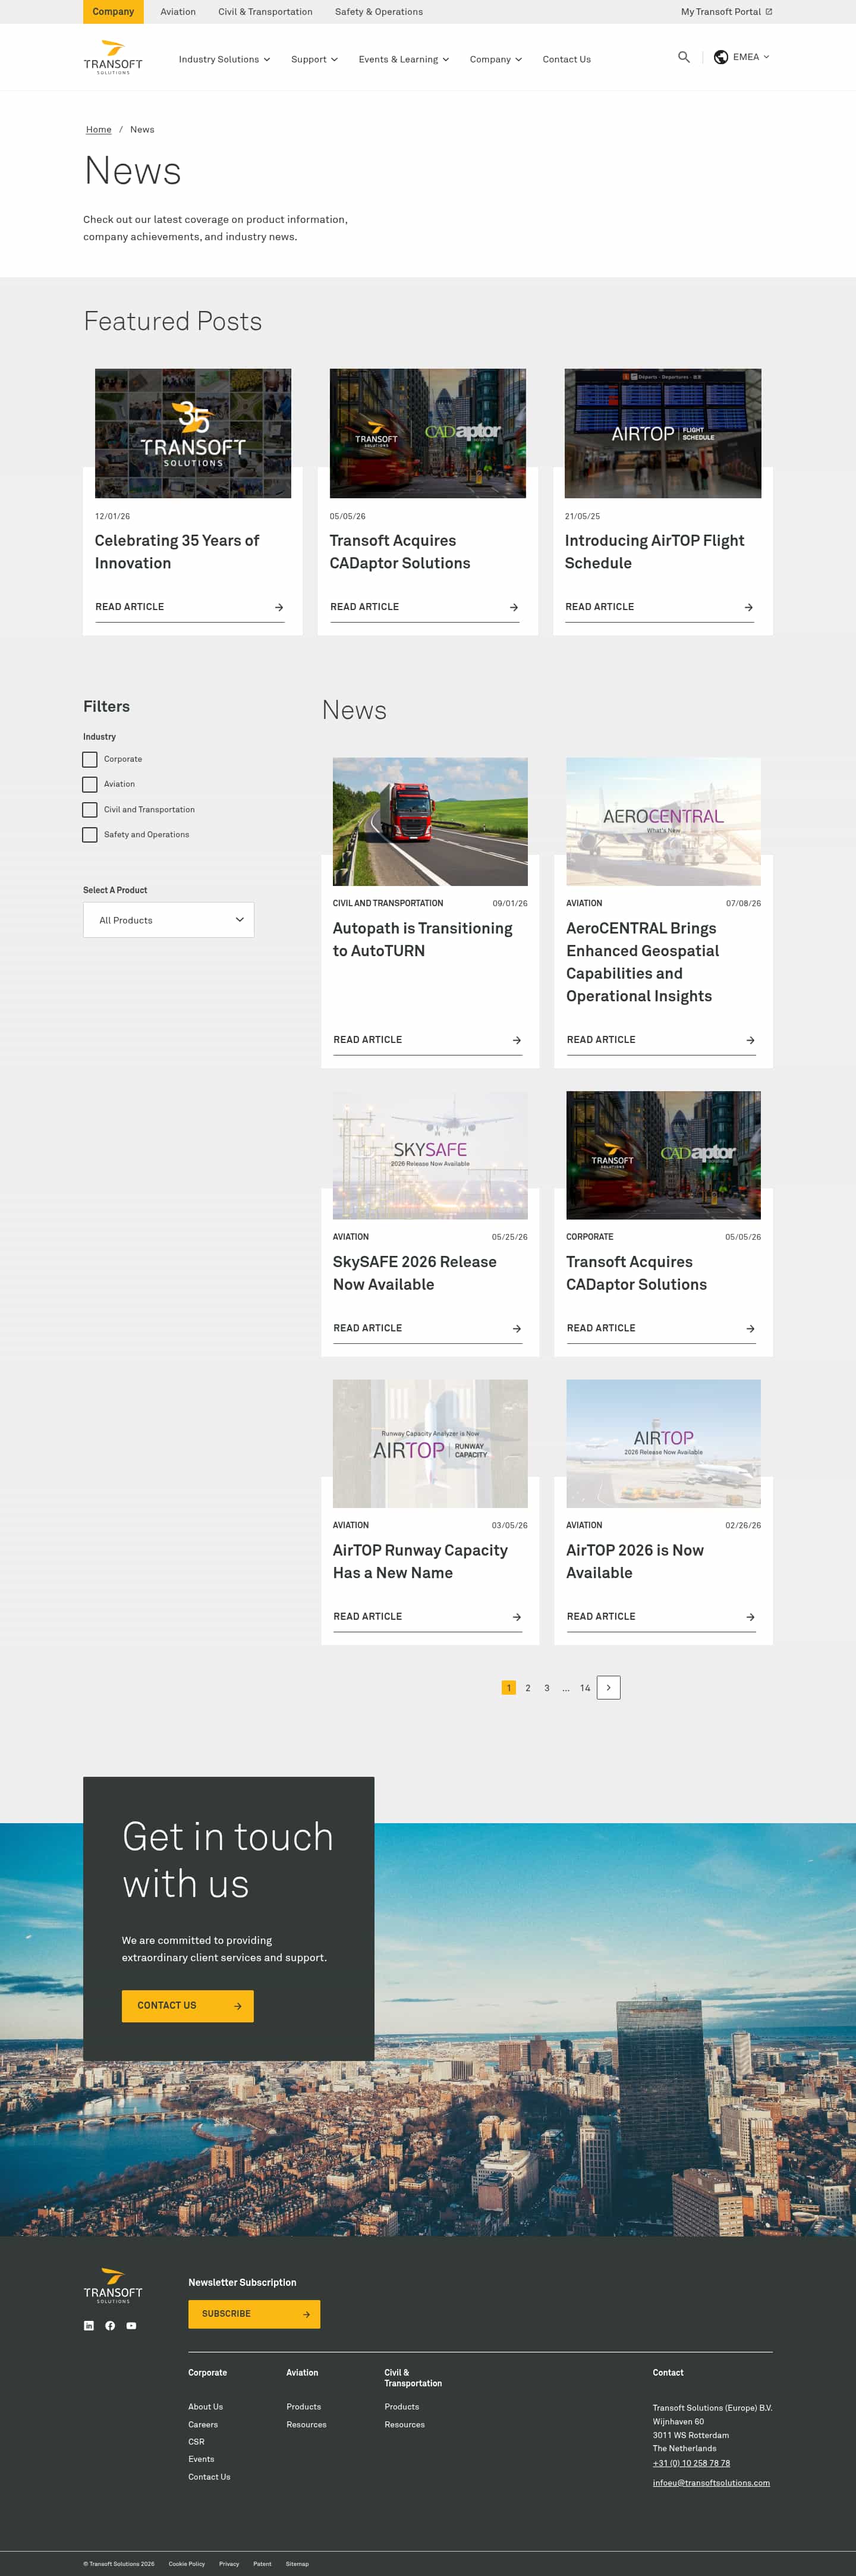Open footer Aviation Products link
The image size is (856, 2576).
click(304, 2406)
